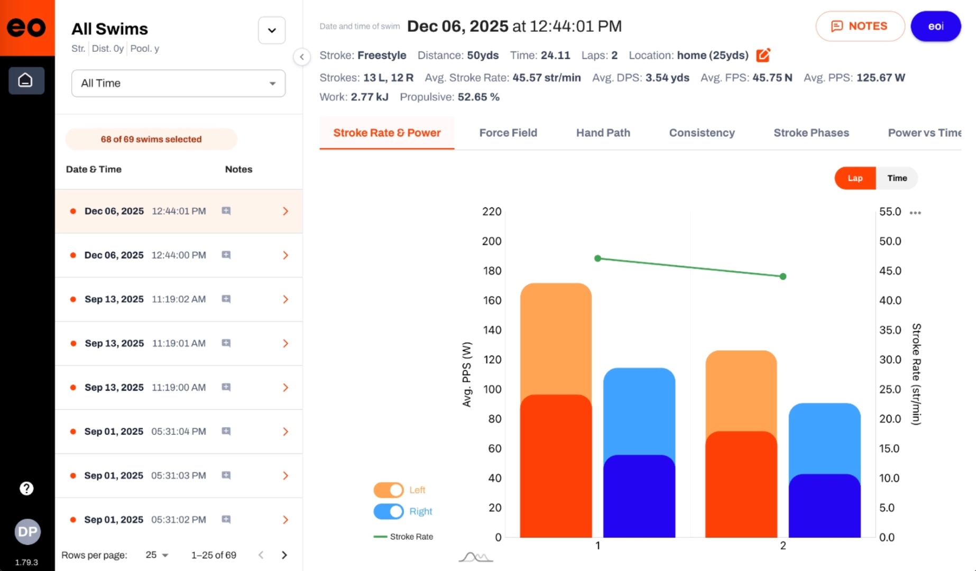Image resolution: width=976 pixels, height=571 pixels.
Task: Switch to the Stroke Phases tab
Action: click(x=811, y=133)
